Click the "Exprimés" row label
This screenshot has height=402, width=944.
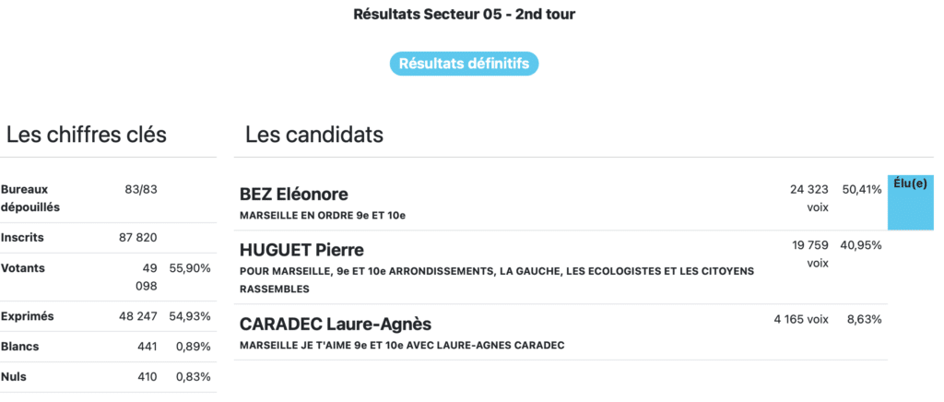click(28, 316)
